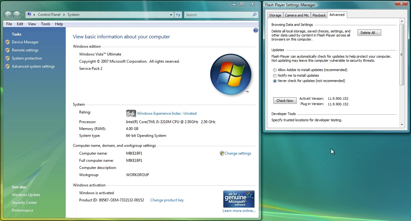Click the Windows Vista logo orb

[x=231, y=74]
